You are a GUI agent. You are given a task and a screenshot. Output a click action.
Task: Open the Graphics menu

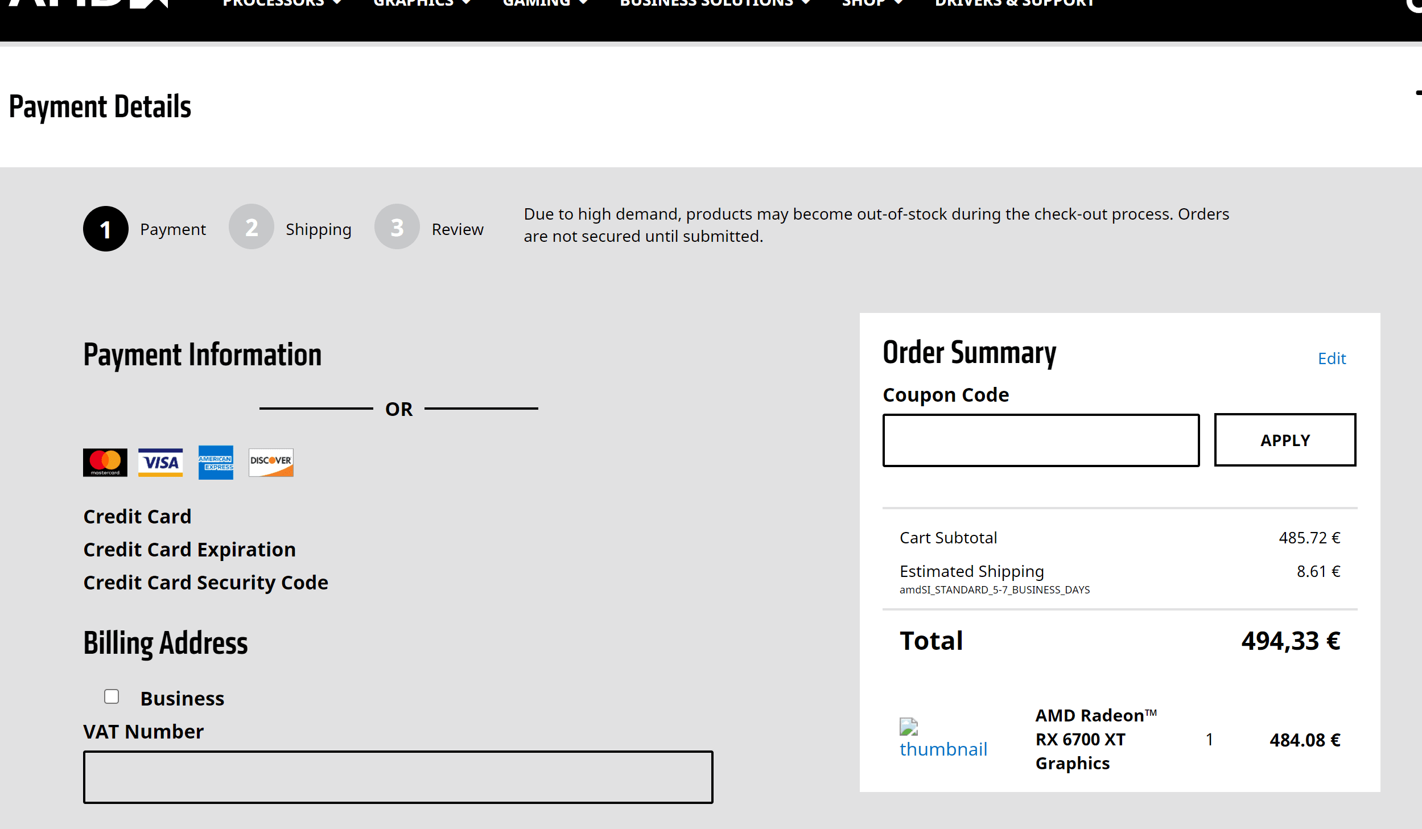(422, 3)
